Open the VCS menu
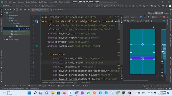The height and width of the screenshot is (96, 172). [56, 2]
